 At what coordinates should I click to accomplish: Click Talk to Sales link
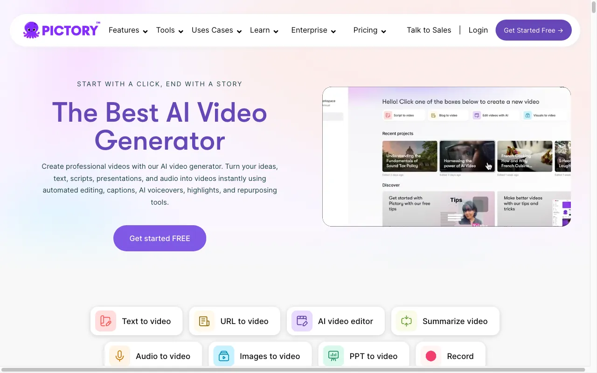tap(429, 30)
